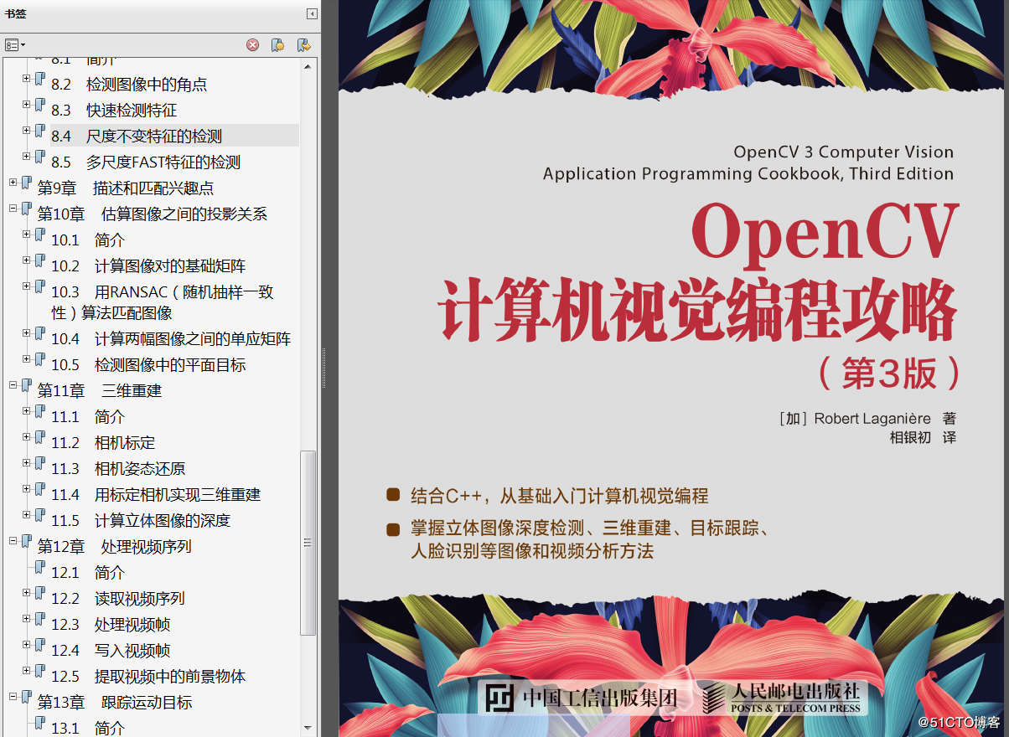Viewport: 1009px width, 737px height.
Task: Expand the 11.2 相机标定 node
Action: coord(27,437)
